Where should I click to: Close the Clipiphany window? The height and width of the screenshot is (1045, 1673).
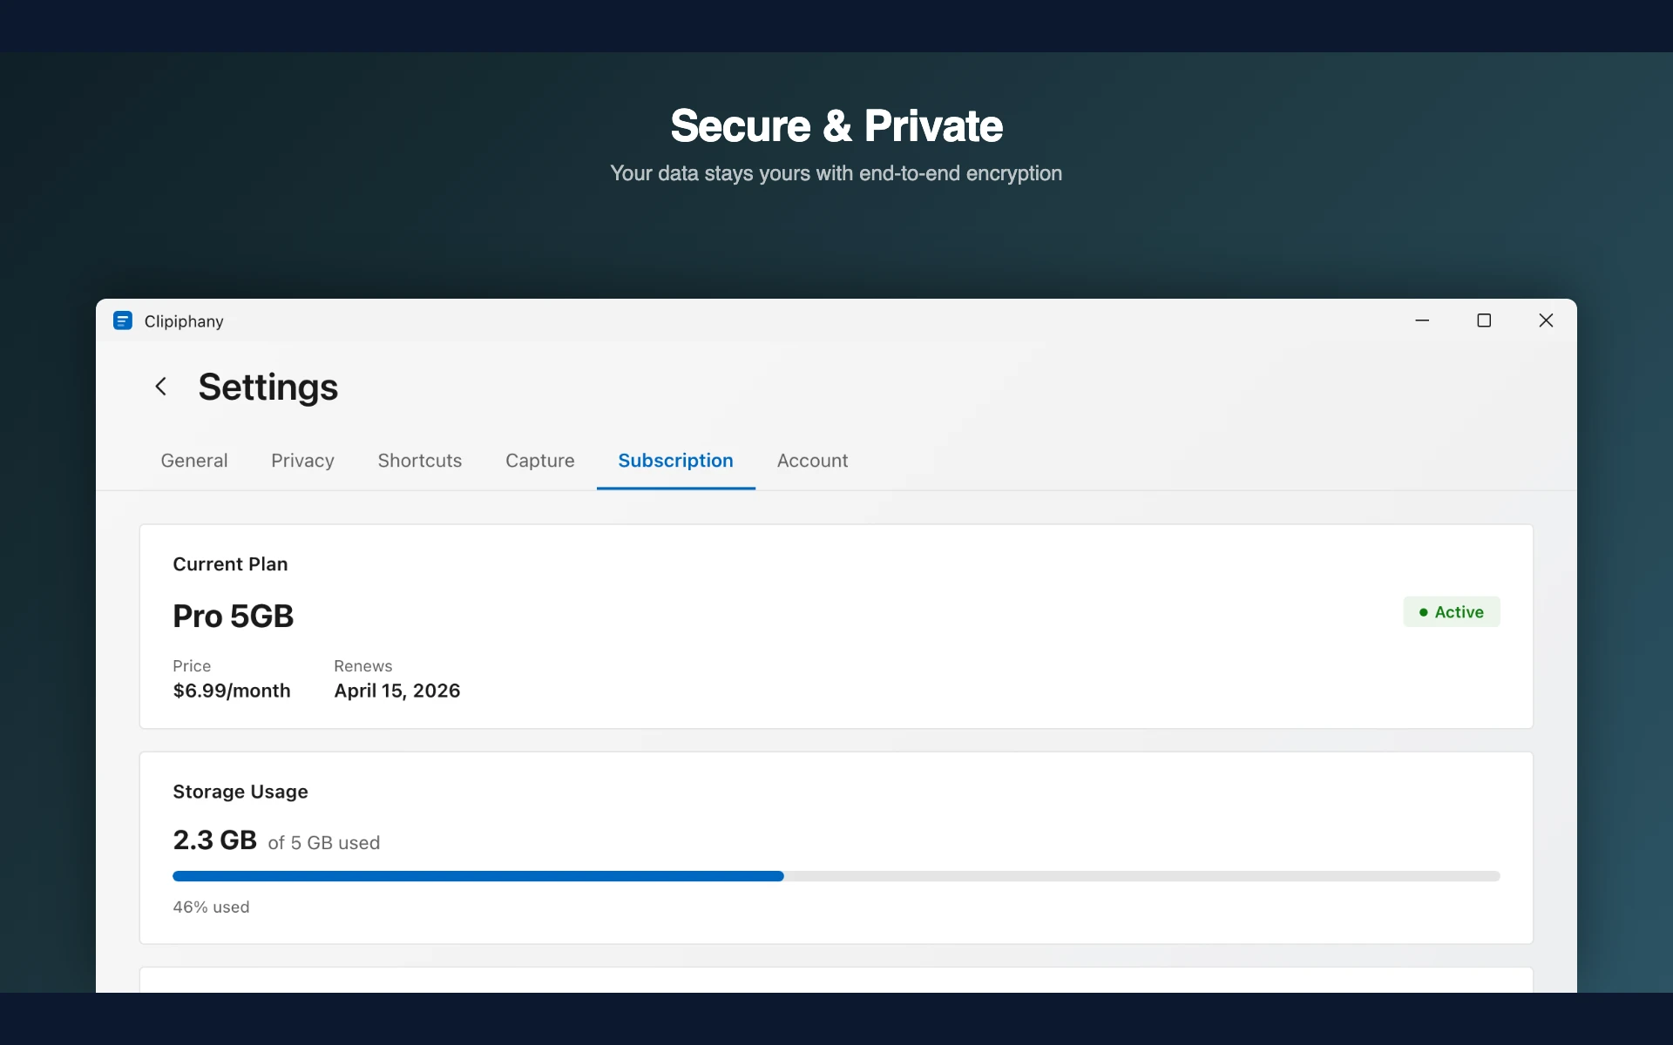(x=1546, y=320)
